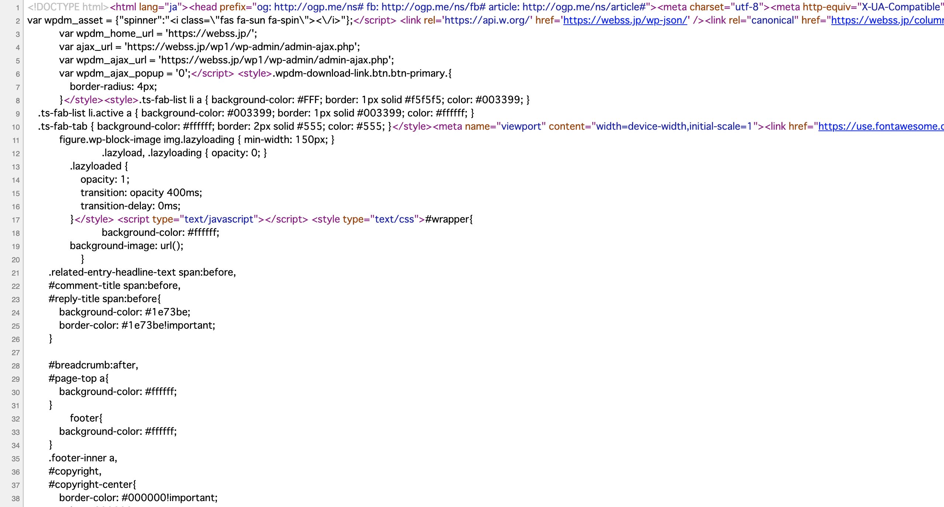Click the '<!DOCTYPE html>' text
This screenshot has width=944, height=507.
pos(68,7)
